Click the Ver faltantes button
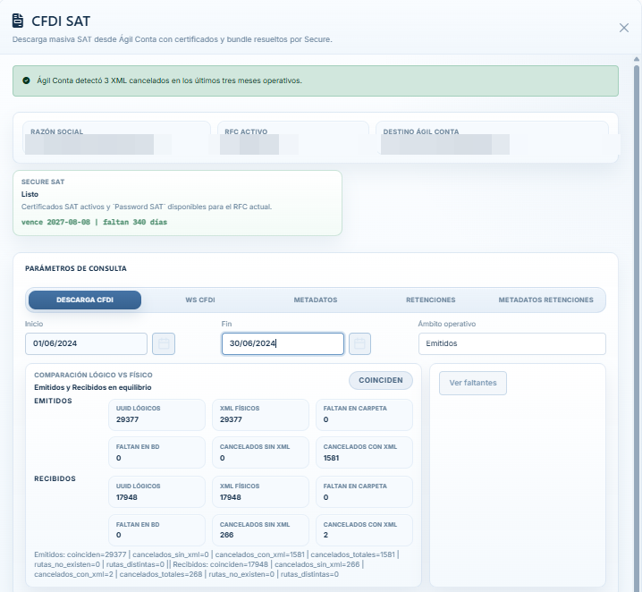Viewport: 642px width, 592px height. click(473, 383)
